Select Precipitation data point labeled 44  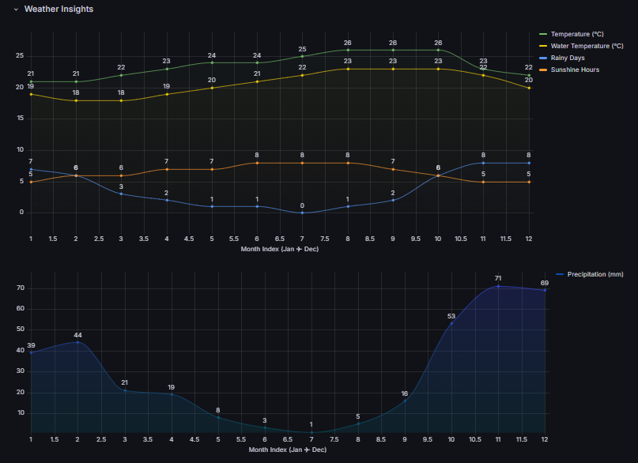[77, 342]
